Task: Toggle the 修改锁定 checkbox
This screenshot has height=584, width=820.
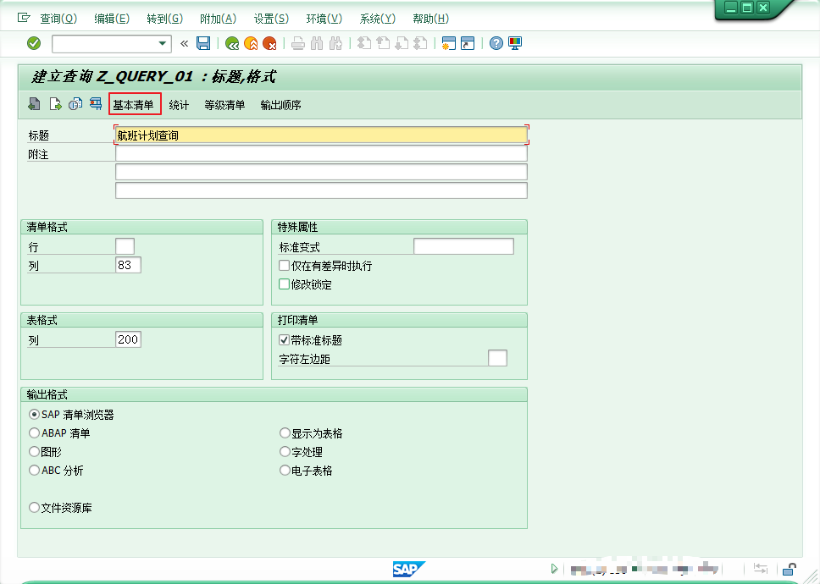Action: (285, 284)
